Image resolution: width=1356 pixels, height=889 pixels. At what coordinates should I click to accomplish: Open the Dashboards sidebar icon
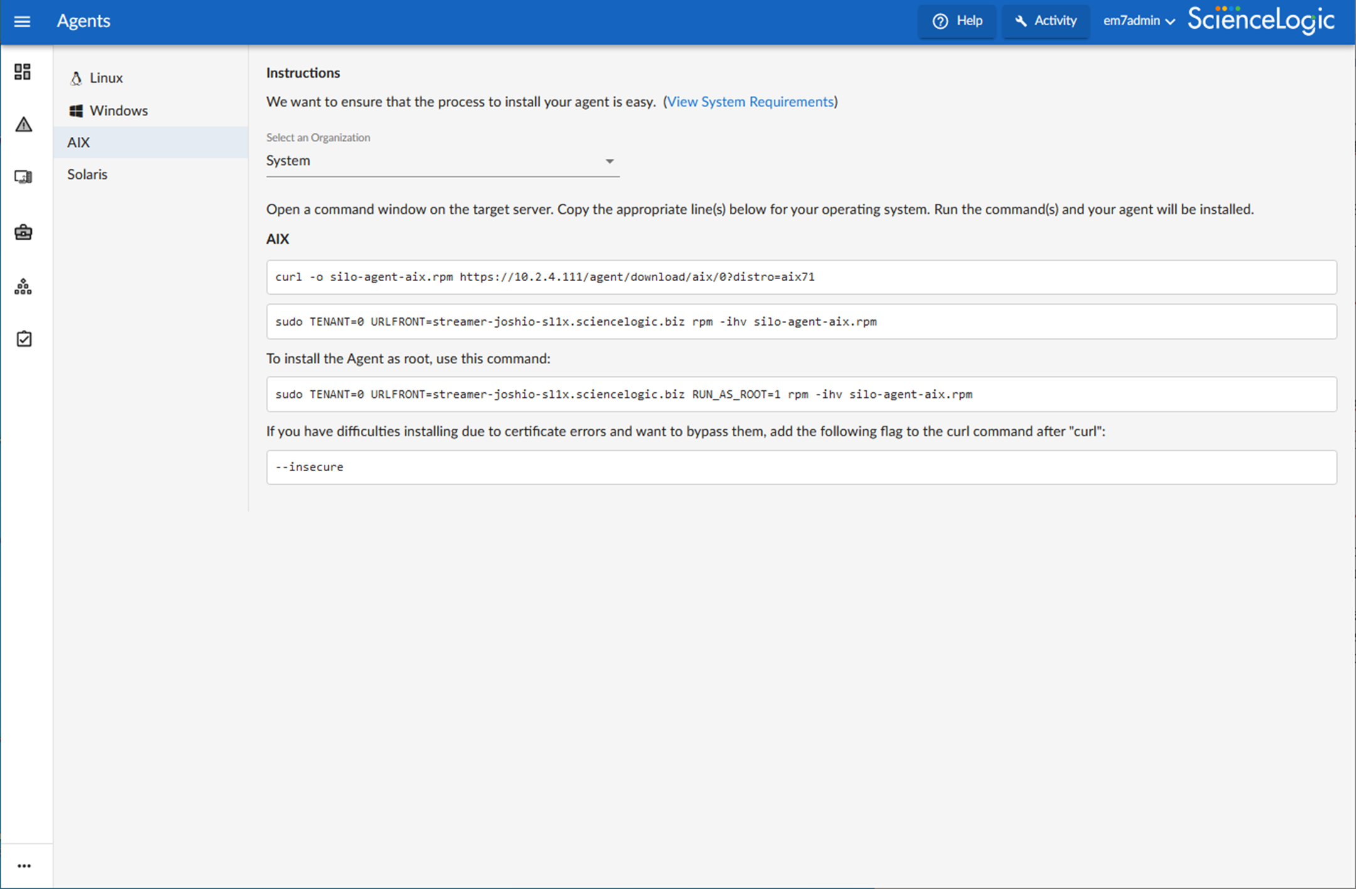[x=23, y=72]
